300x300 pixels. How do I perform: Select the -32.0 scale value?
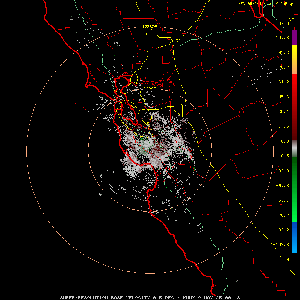coord(282,171)
